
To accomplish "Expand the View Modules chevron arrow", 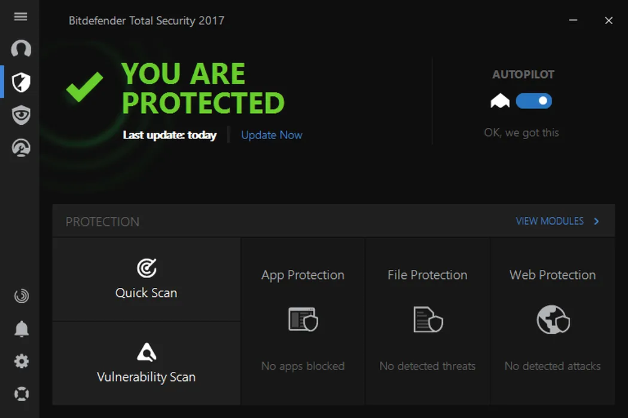I will click(x=596, y=222).
